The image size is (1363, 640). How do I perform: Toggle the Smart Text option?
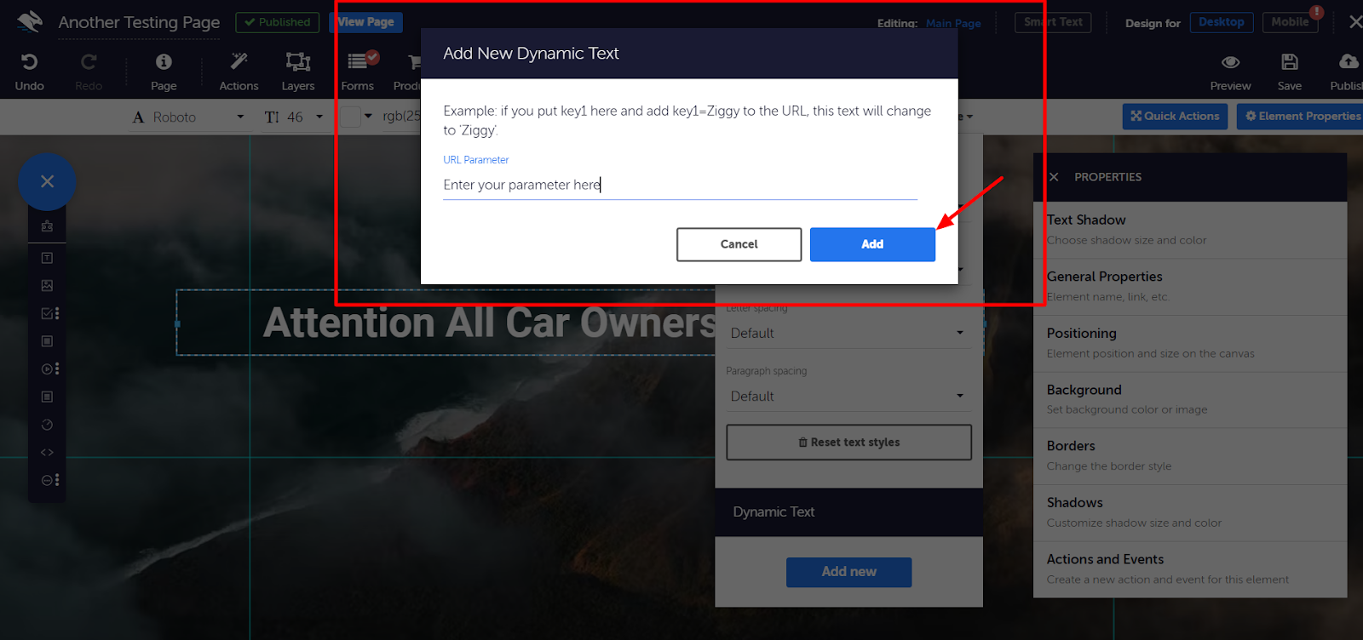1053,22
